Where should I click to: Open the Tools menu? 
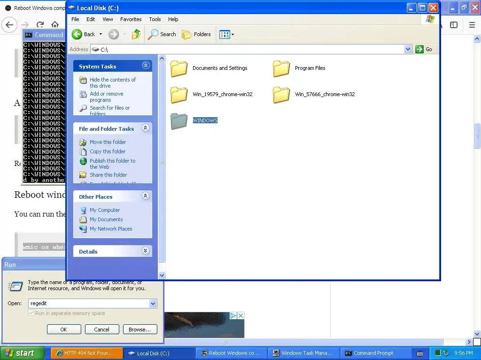click(155, 19)
